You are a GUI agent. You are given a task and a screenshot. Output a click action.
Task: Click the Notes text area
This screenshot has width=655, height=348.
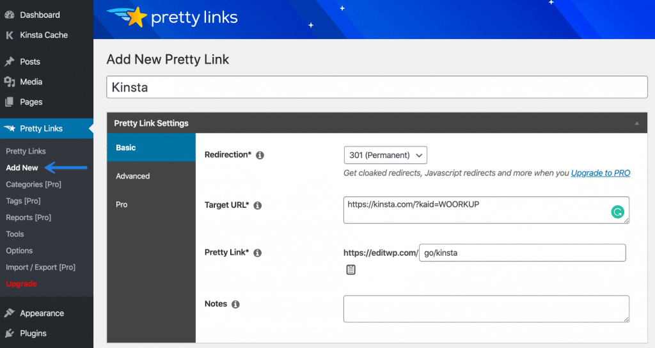(x=486, y=309)
